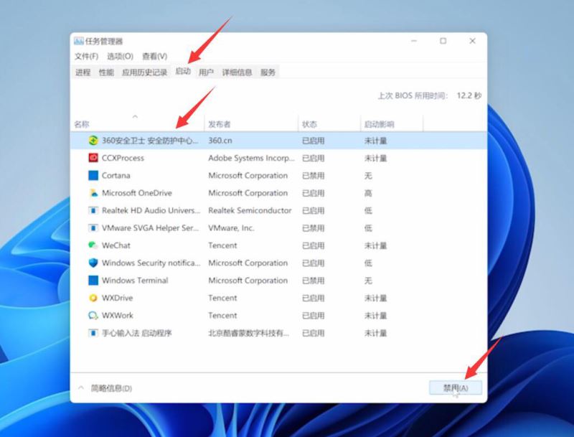The image size is (574, 437).
Task: Sort by 状态 column header
Action: (x=309, y=124)
